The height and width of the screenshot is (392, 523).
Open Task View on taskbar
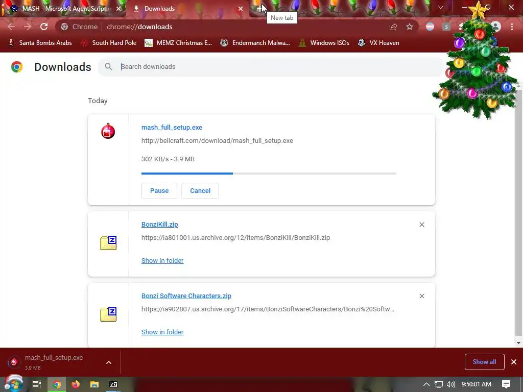click(x=37, y=384)
